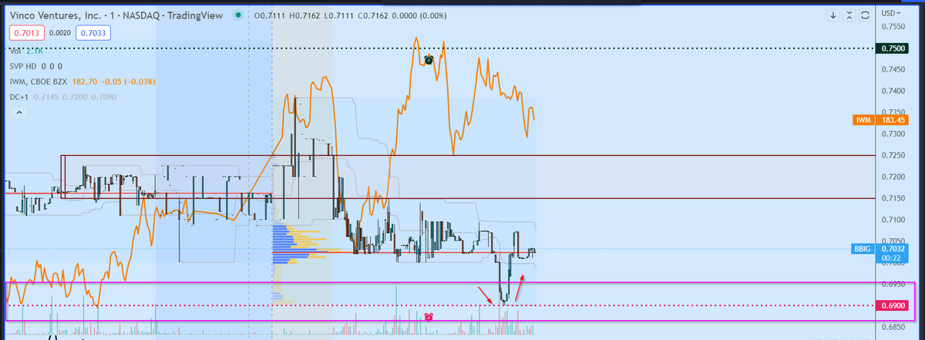Click the dark alarm clock icon at 0.7500
The height and width of the screenshot is (340, 925).
(x=429, y=59)
